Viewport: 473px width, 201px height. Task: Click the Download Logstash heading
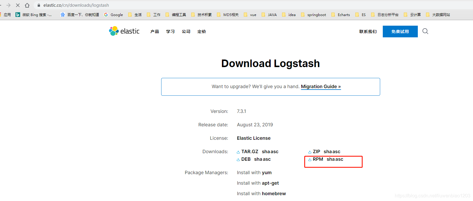270,64
